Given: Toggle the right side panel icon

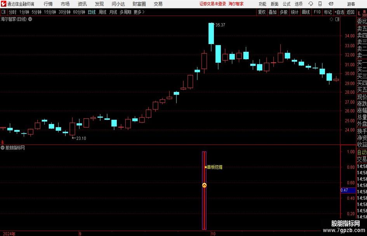Looking at the screenshot, I should click(x=337, y=19).
